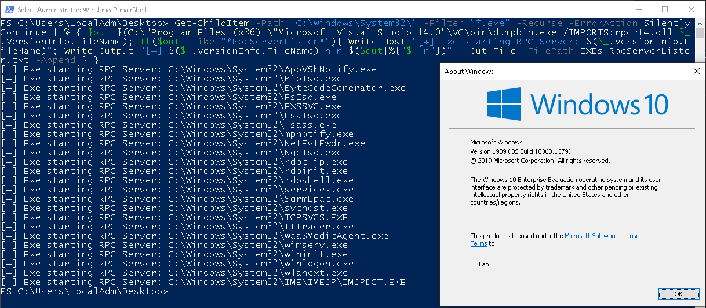Minimize the PowerShell window
Screen dimensions: 706x308
point(639,9)
